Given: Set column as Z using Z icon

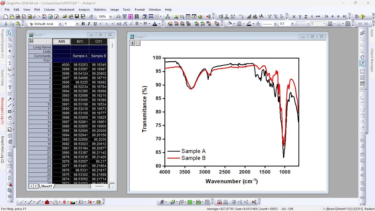Looking at the screenshot, I should tap(306, 17).
